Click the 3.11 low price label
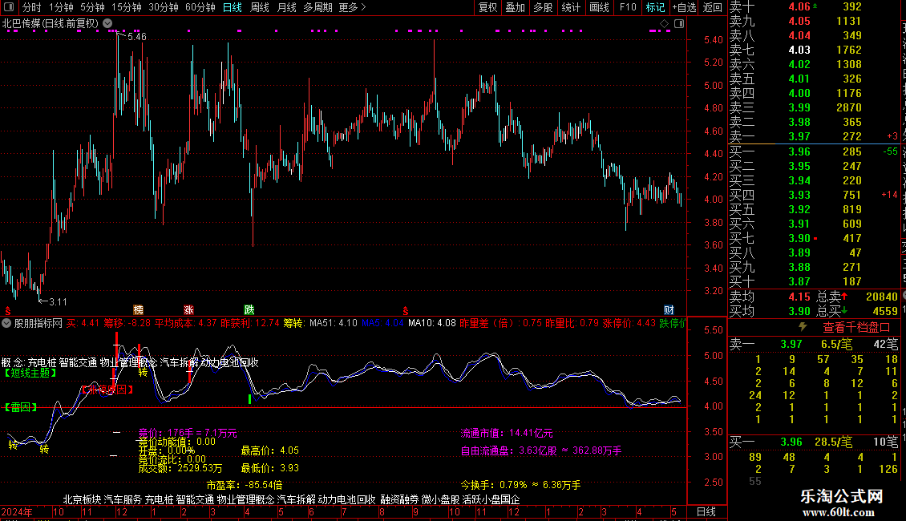 [x=58, y=301]
